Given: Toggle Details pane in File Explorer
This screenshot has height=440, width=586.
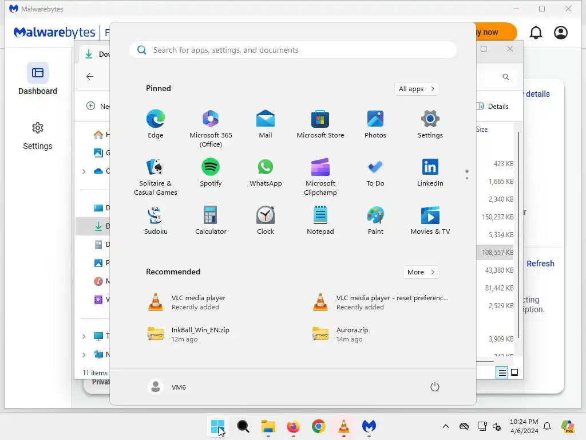Looking at the screenshot, I should 493,106.
